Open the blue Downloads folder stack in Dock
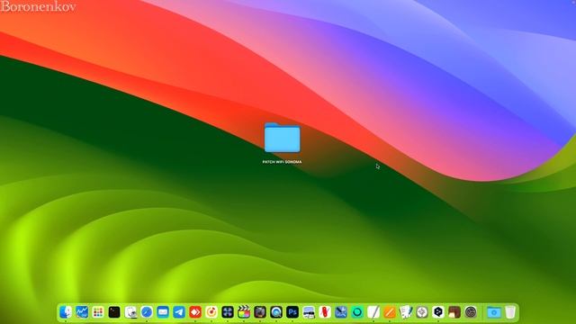 pyautogui.click(x=494, y=312)
